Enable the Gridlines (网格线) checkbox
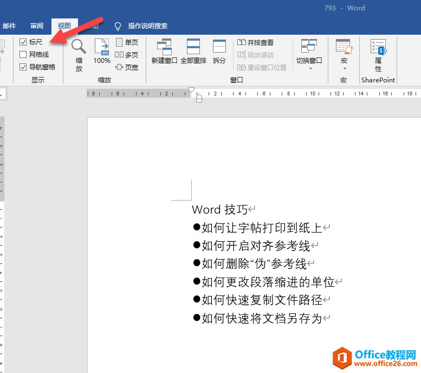This screenshot has width=421, height=373. coord(23,55)
